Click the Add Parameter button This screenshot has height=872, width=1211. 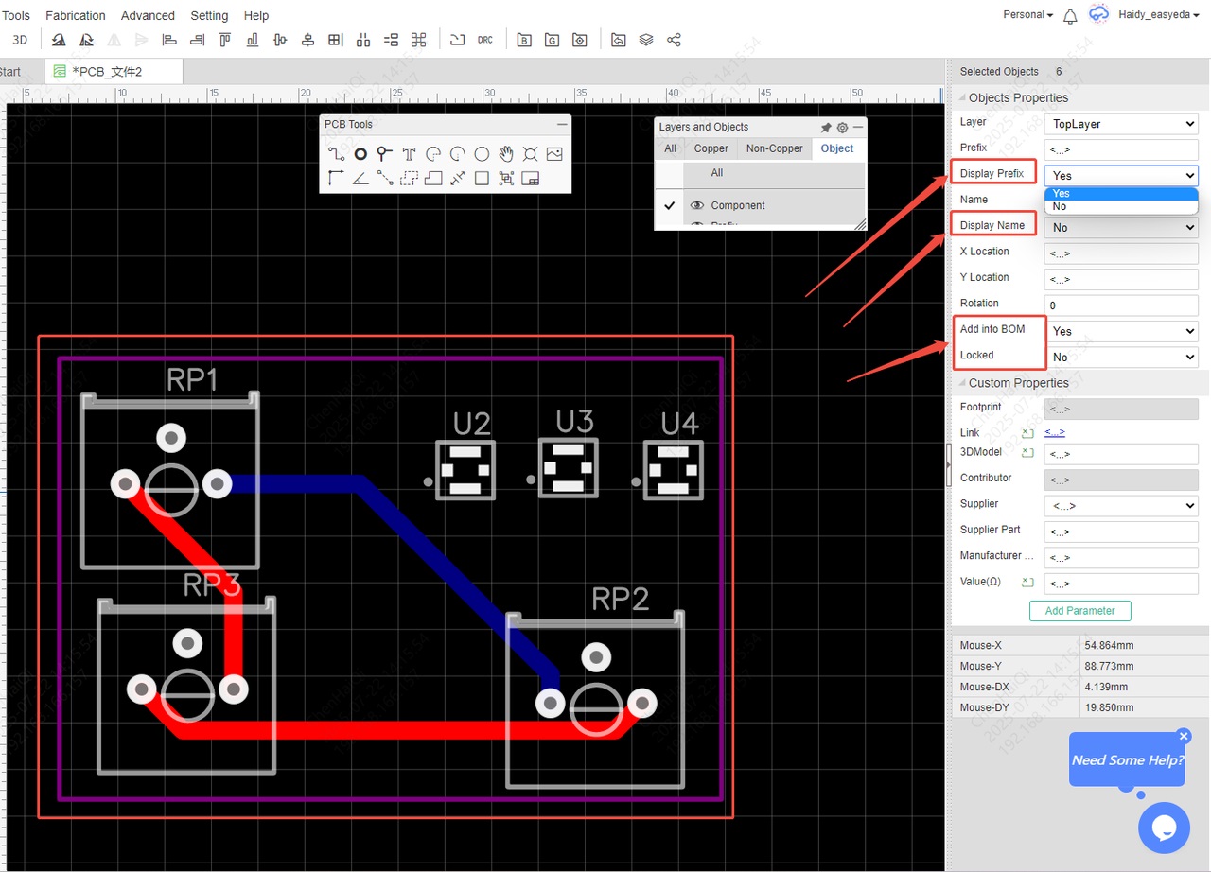click(x=1079, y=611)
